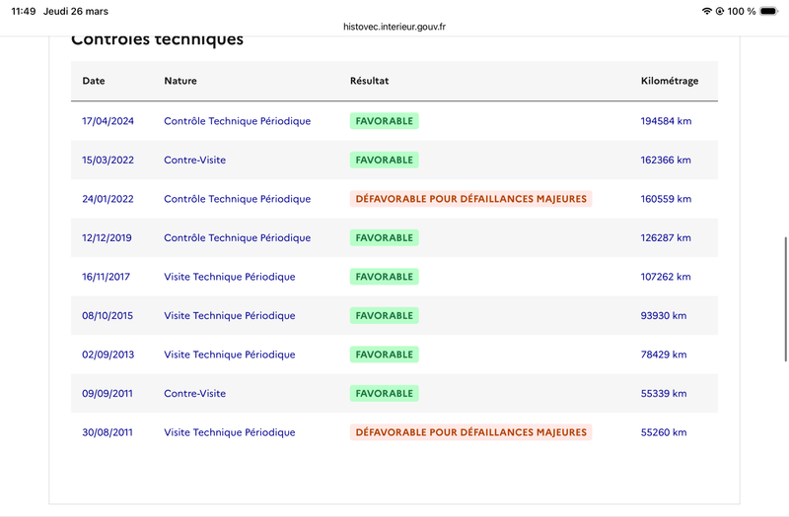Select the 194584 km mileage value
Image resolution: width=789 pixels, height=517 pixels.
[666, 121]
